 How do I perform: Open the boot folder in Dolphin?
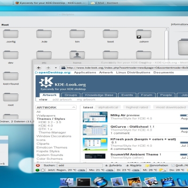[110, 36]
